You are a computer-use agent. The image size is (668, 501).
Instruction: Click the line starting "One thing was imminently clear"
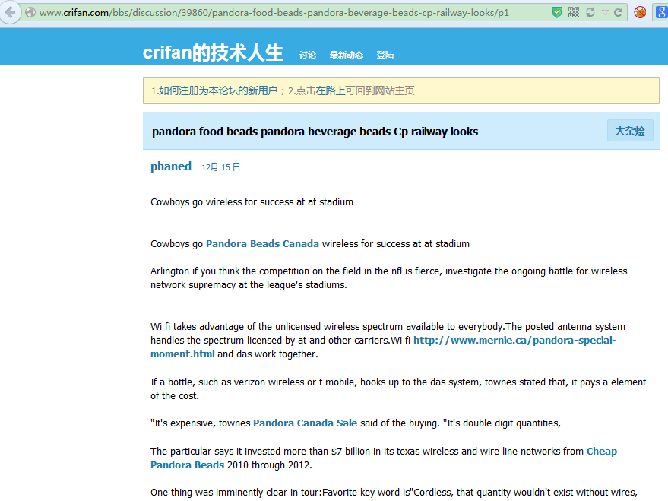(394, 493)
